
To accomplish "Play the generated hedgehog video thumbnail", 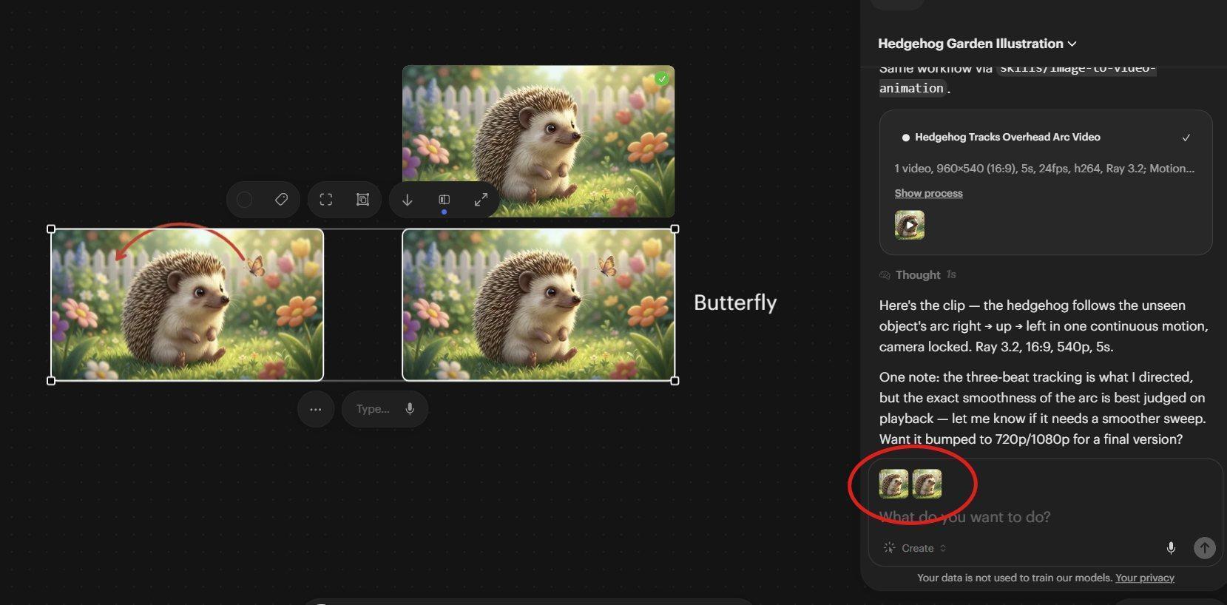I will click(910, 225).
